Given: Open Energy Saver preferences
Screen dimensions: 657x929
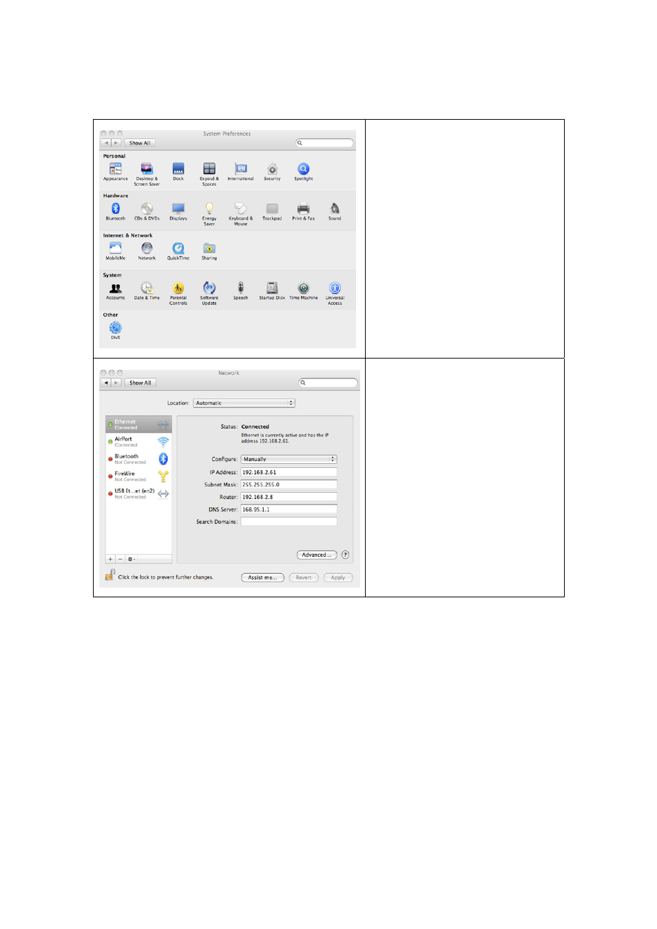Looking at the screenshot, I should click(209, 209).
